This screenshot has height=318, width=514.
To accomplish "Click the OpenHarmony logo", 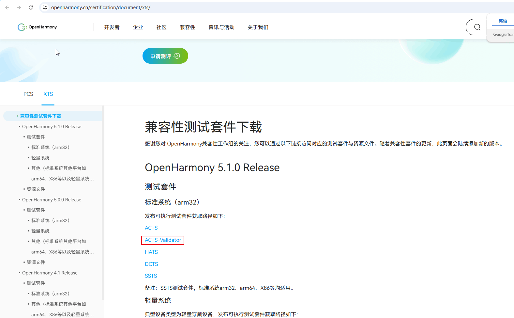I will [37, 27].
